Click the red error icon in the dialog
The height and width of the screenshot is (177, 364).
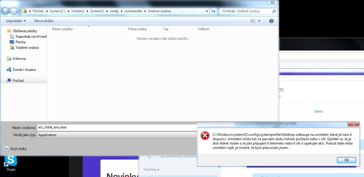tap(205, 136)
